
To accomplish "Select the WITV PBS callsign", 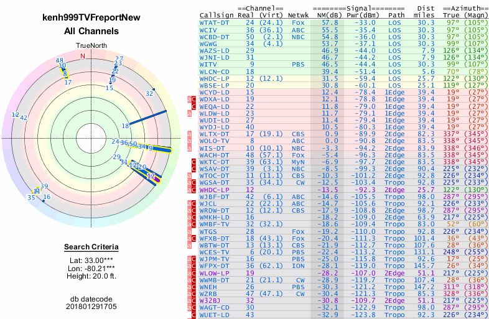I will [x=208, y=64].
